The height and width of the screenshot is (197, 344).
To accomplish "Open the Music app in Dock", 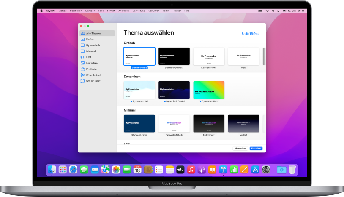I will click(x=191, y=170).
